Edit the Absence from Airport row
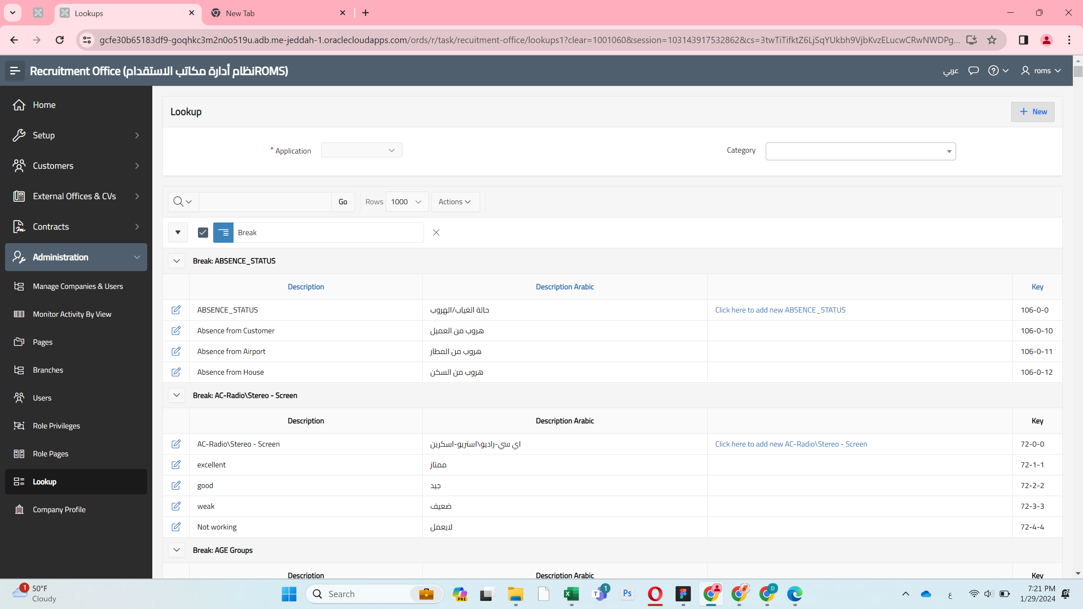 [176, 351]
